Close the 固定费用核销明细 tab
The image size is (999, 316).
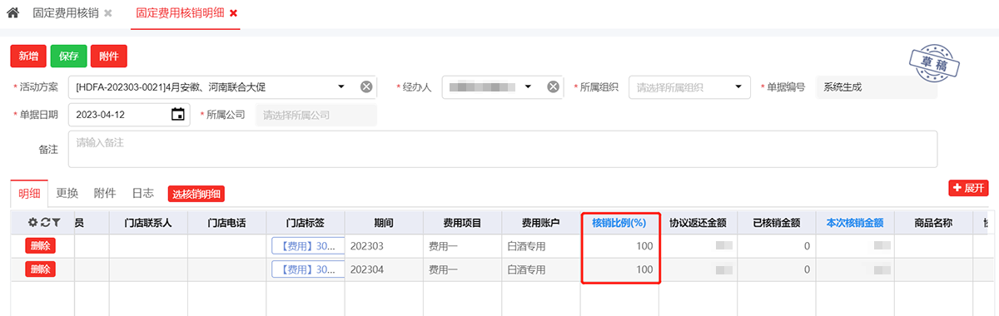click(233, 13)
